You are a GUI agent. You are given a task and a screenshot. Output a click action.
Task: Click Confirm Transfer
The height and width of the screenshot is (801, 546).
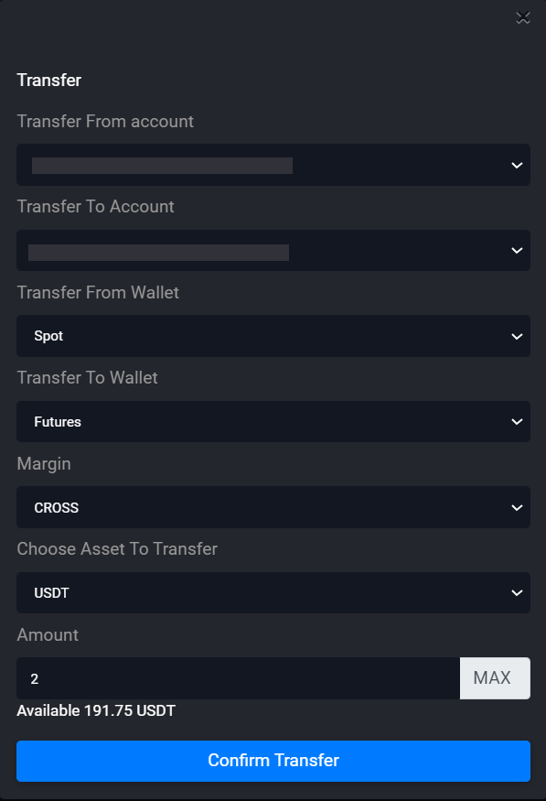(273, 761)
